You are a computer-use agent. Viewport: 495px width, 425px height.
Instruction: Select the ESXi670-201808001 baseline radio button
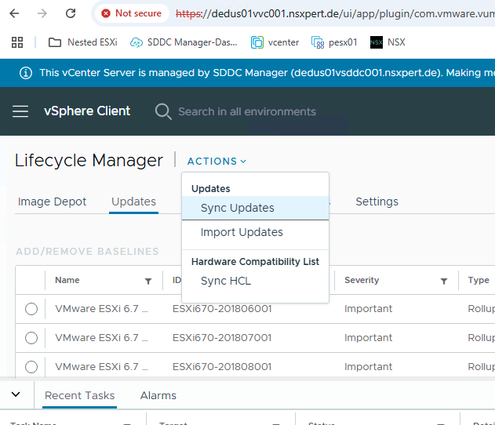31,367
